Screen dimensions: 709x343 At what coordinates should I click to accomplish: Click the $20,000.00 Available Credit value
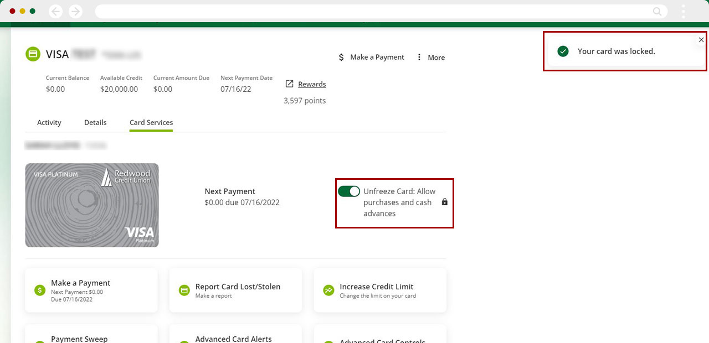point(119,89)
